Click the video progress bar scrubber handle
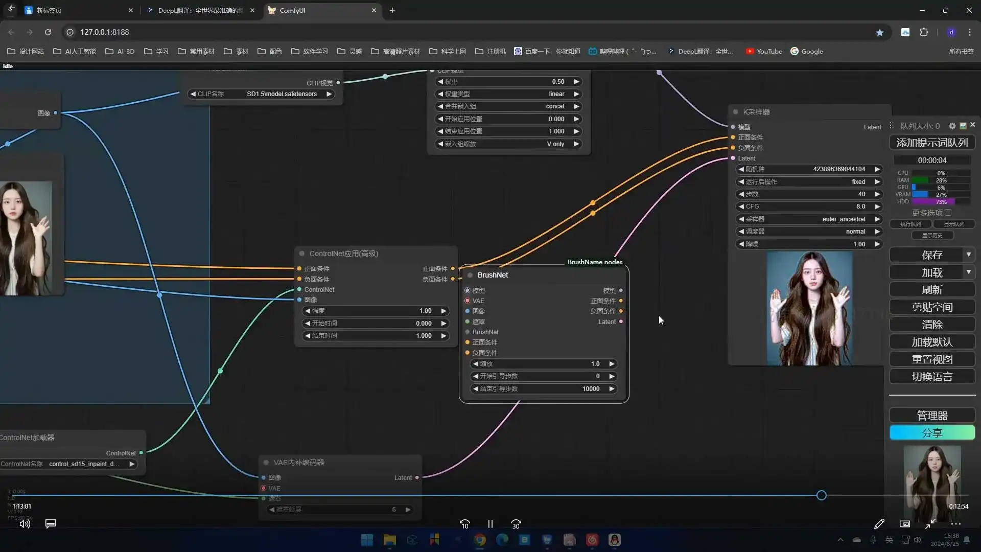This screenshot has width=981, height=552. 821,495
